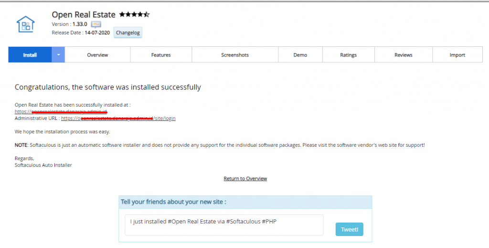489x248 pixels.
Task: Click the 'Softaculous Auto Installer' signature text
Action: click(x=43, y=165)
